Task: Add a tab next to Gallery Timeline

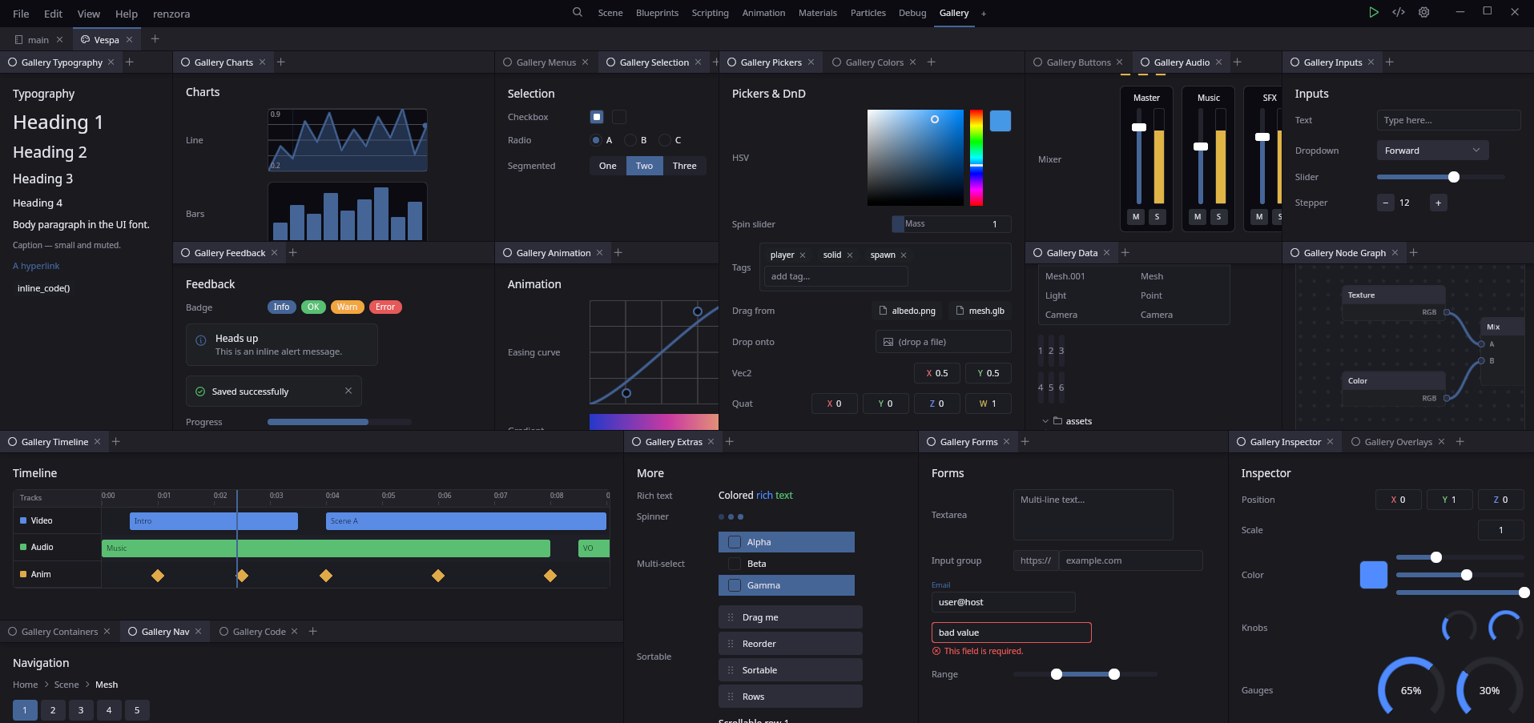Action: (116, 442)
